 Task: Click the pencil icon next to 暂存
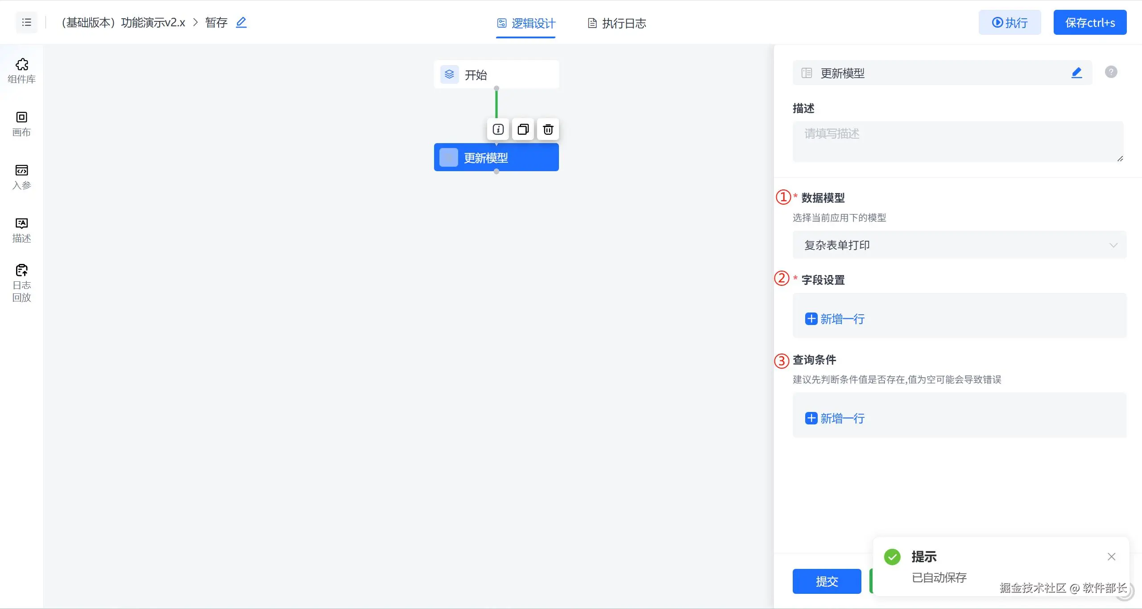click(x=241, y=22)
